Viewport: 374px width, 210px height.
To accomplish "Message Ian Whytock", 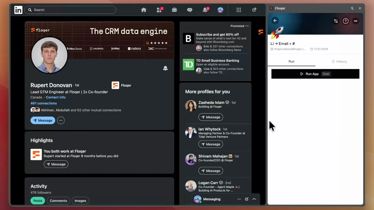I will (211, 144).
